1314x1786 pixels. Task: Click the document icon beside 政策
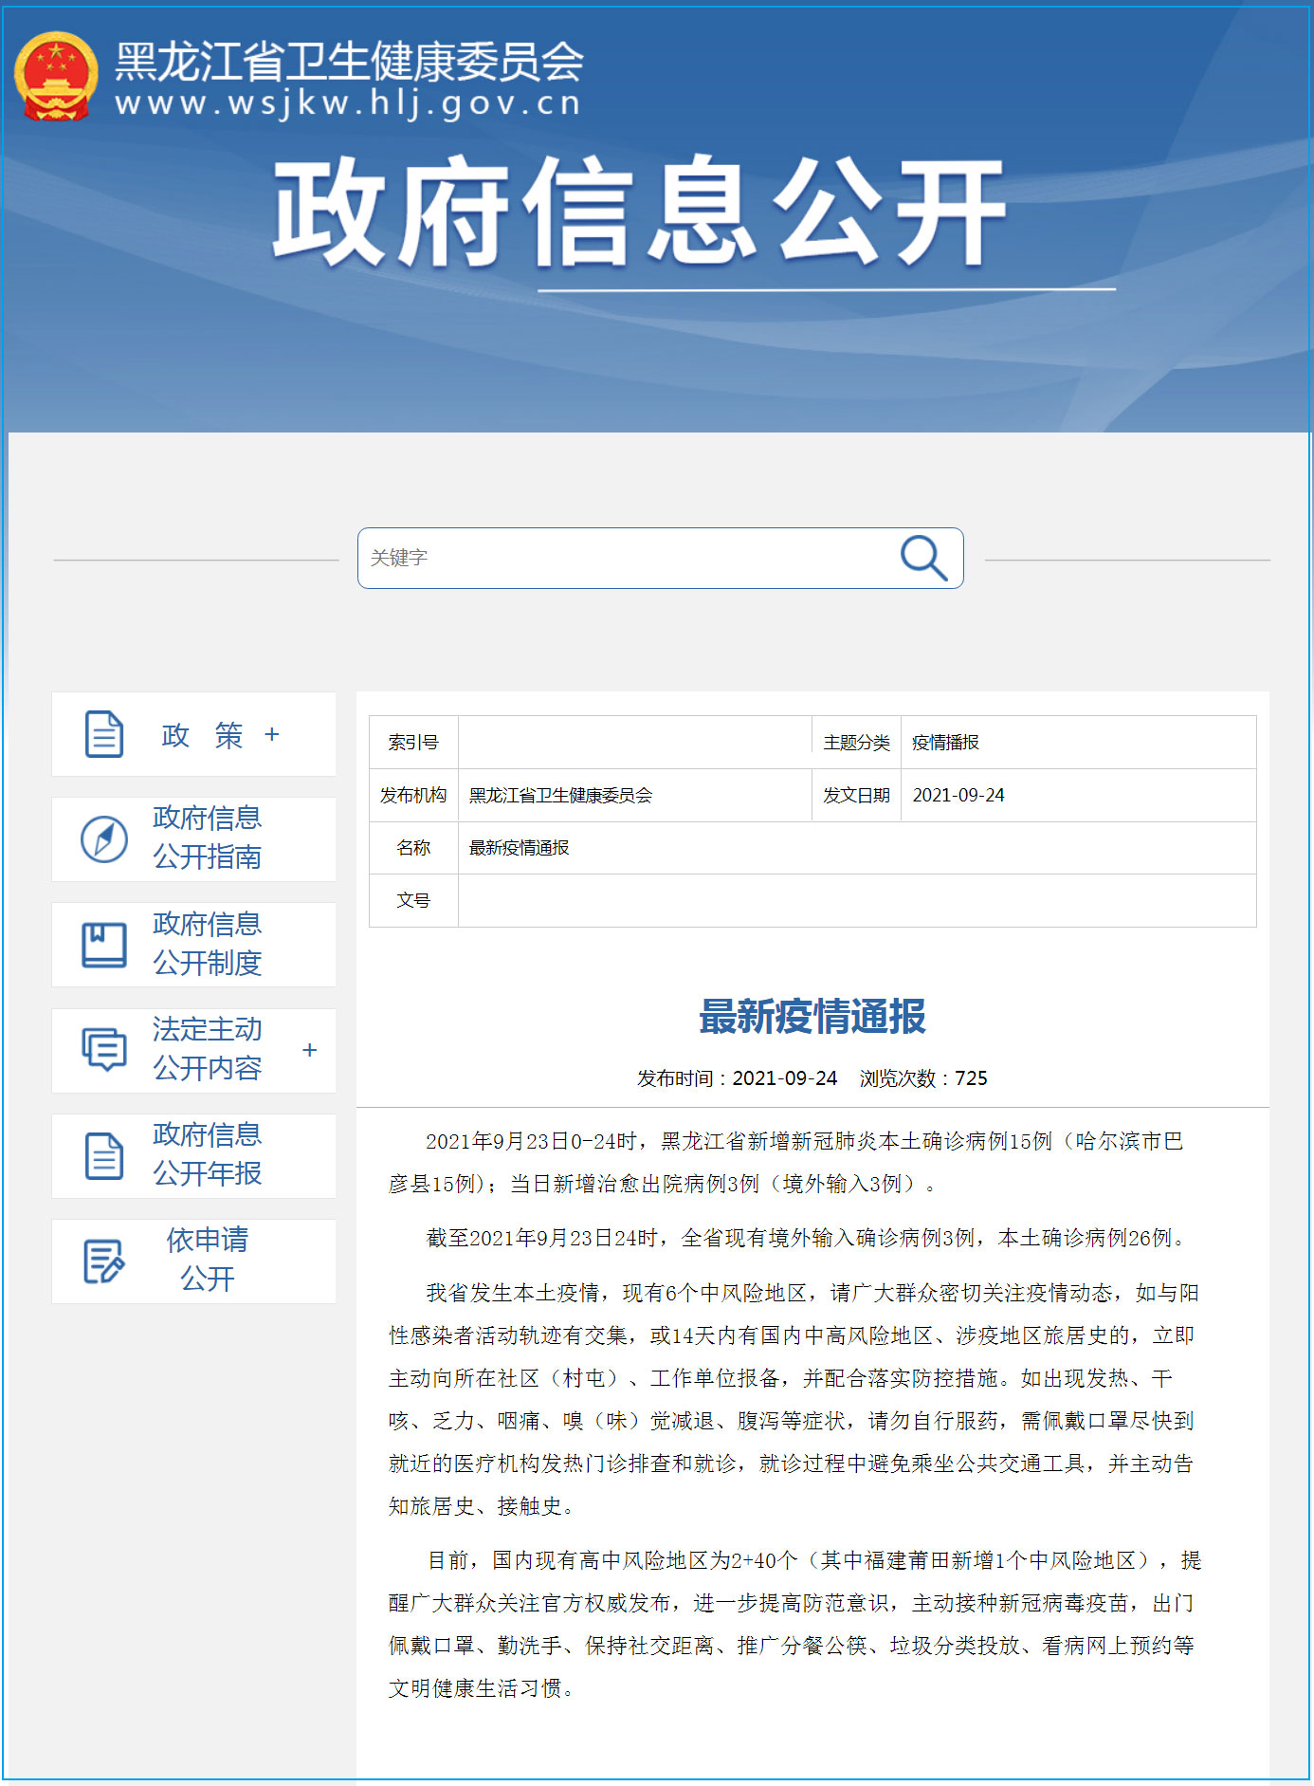(104, 734)
